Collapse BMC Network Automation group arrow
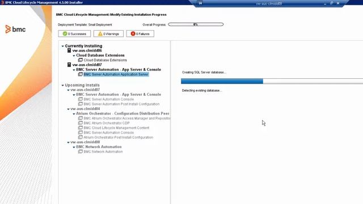363x204 pixels. click(74, 147)
